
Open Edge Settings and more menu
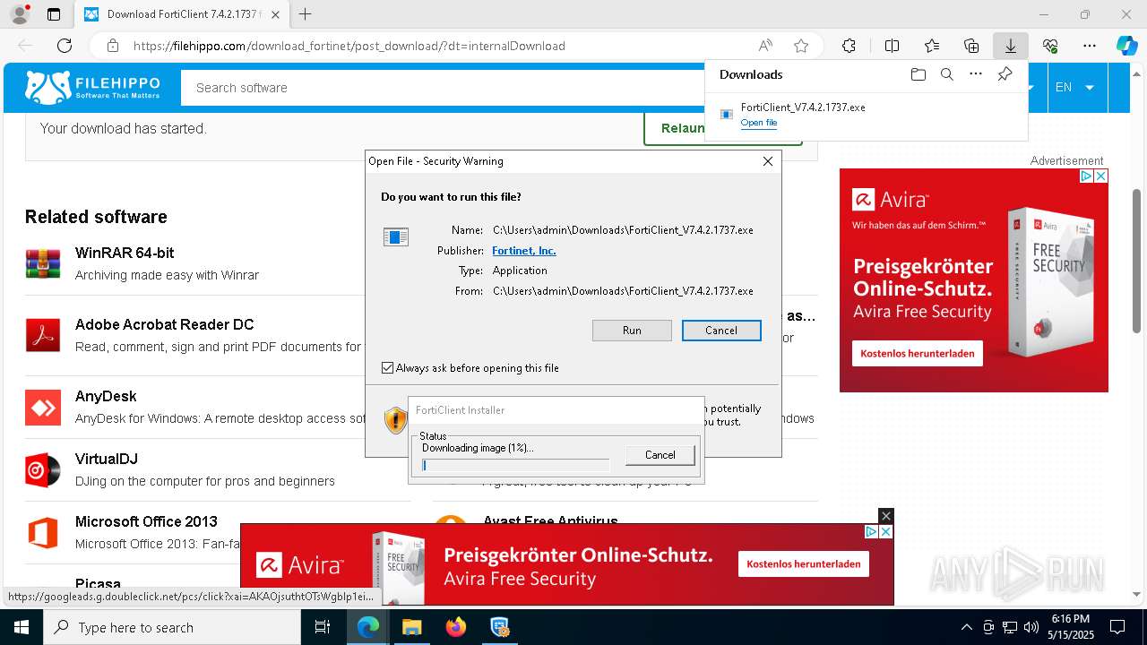pos(1090,46)
